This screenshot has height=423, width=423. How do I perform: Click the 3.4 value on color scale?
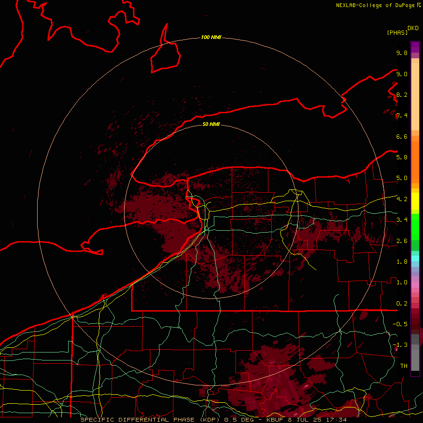(x=402, y=220)
